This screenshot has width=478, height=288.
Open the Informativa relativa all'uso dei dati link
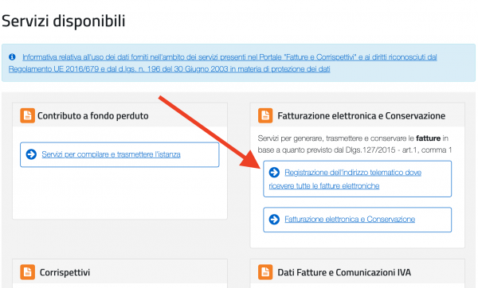click(x=229, y=57)
